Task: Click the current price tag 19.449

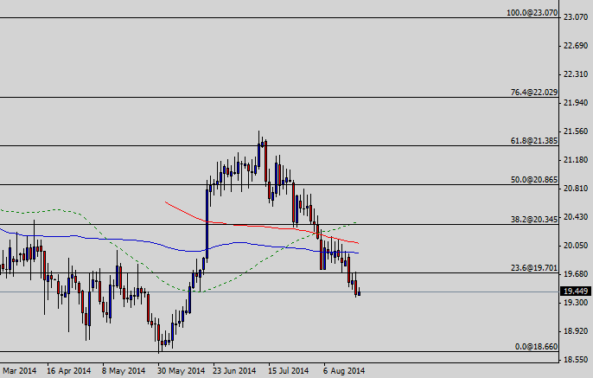Action: 574,292
